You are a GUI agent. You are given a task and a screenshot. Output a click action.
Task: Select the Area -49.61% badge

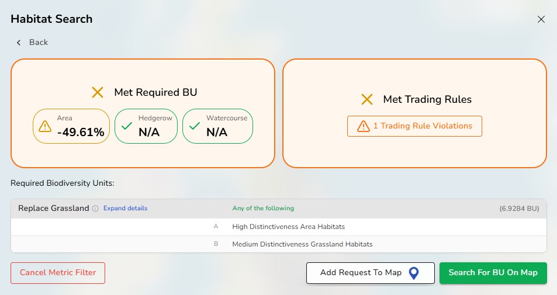pos(72,126)
